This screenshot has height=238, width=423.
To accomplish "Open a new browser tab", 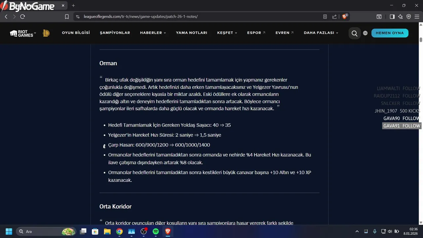I will click(73, 6).
